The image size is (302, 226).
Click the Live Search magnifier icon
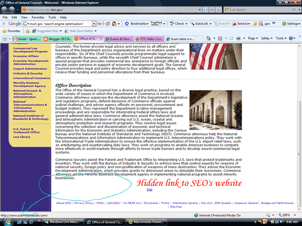(294, 10)
